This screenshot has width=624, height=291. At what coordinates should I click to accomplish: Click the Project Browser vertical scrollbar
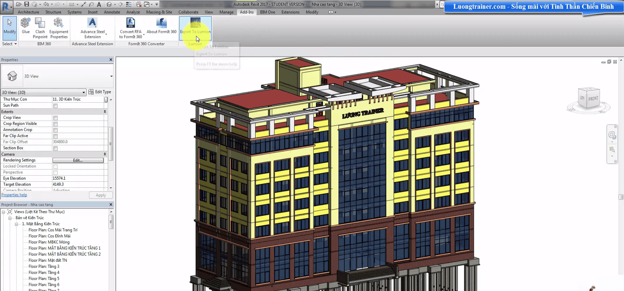[111, 222]
